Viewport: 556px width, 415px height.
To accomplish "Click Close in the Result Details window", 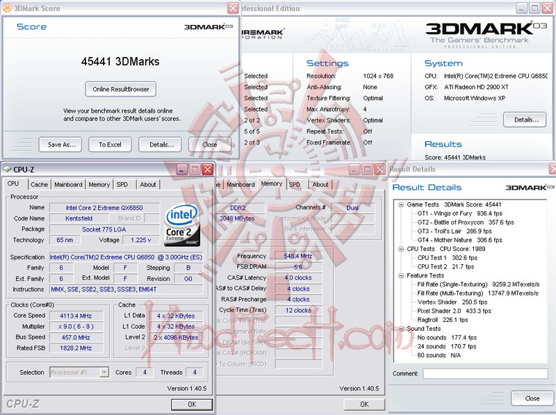I will click(532, 398).
